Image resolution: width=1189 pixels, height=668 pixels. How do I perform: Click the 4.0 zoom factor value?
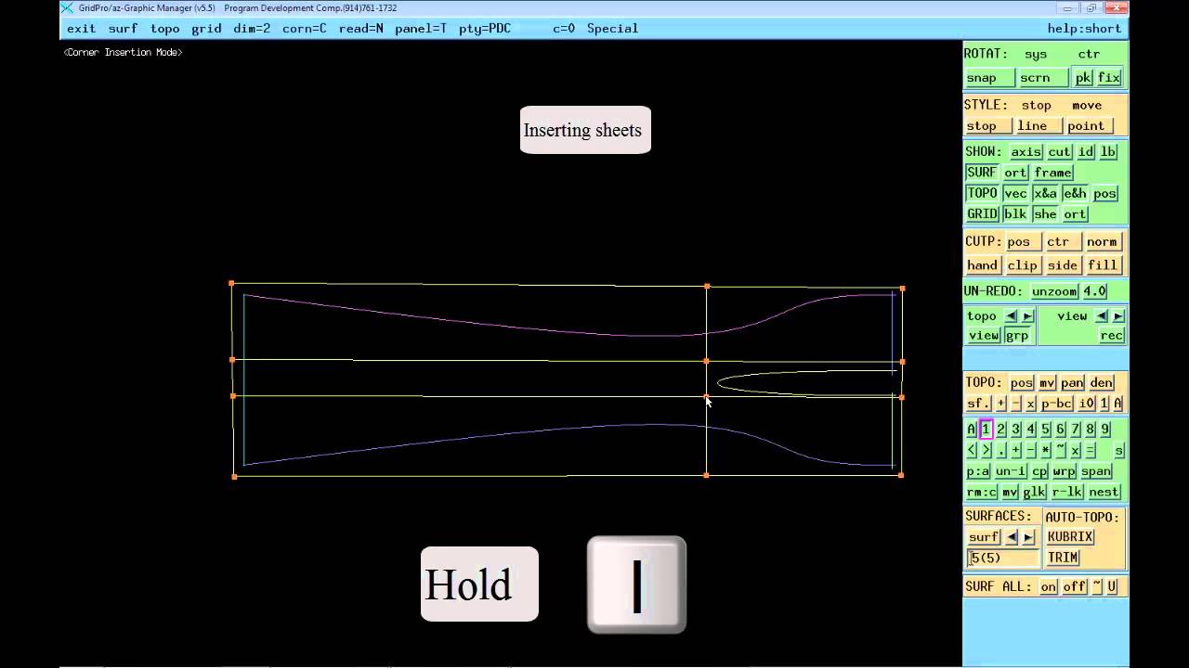[x=1094, y=291]
